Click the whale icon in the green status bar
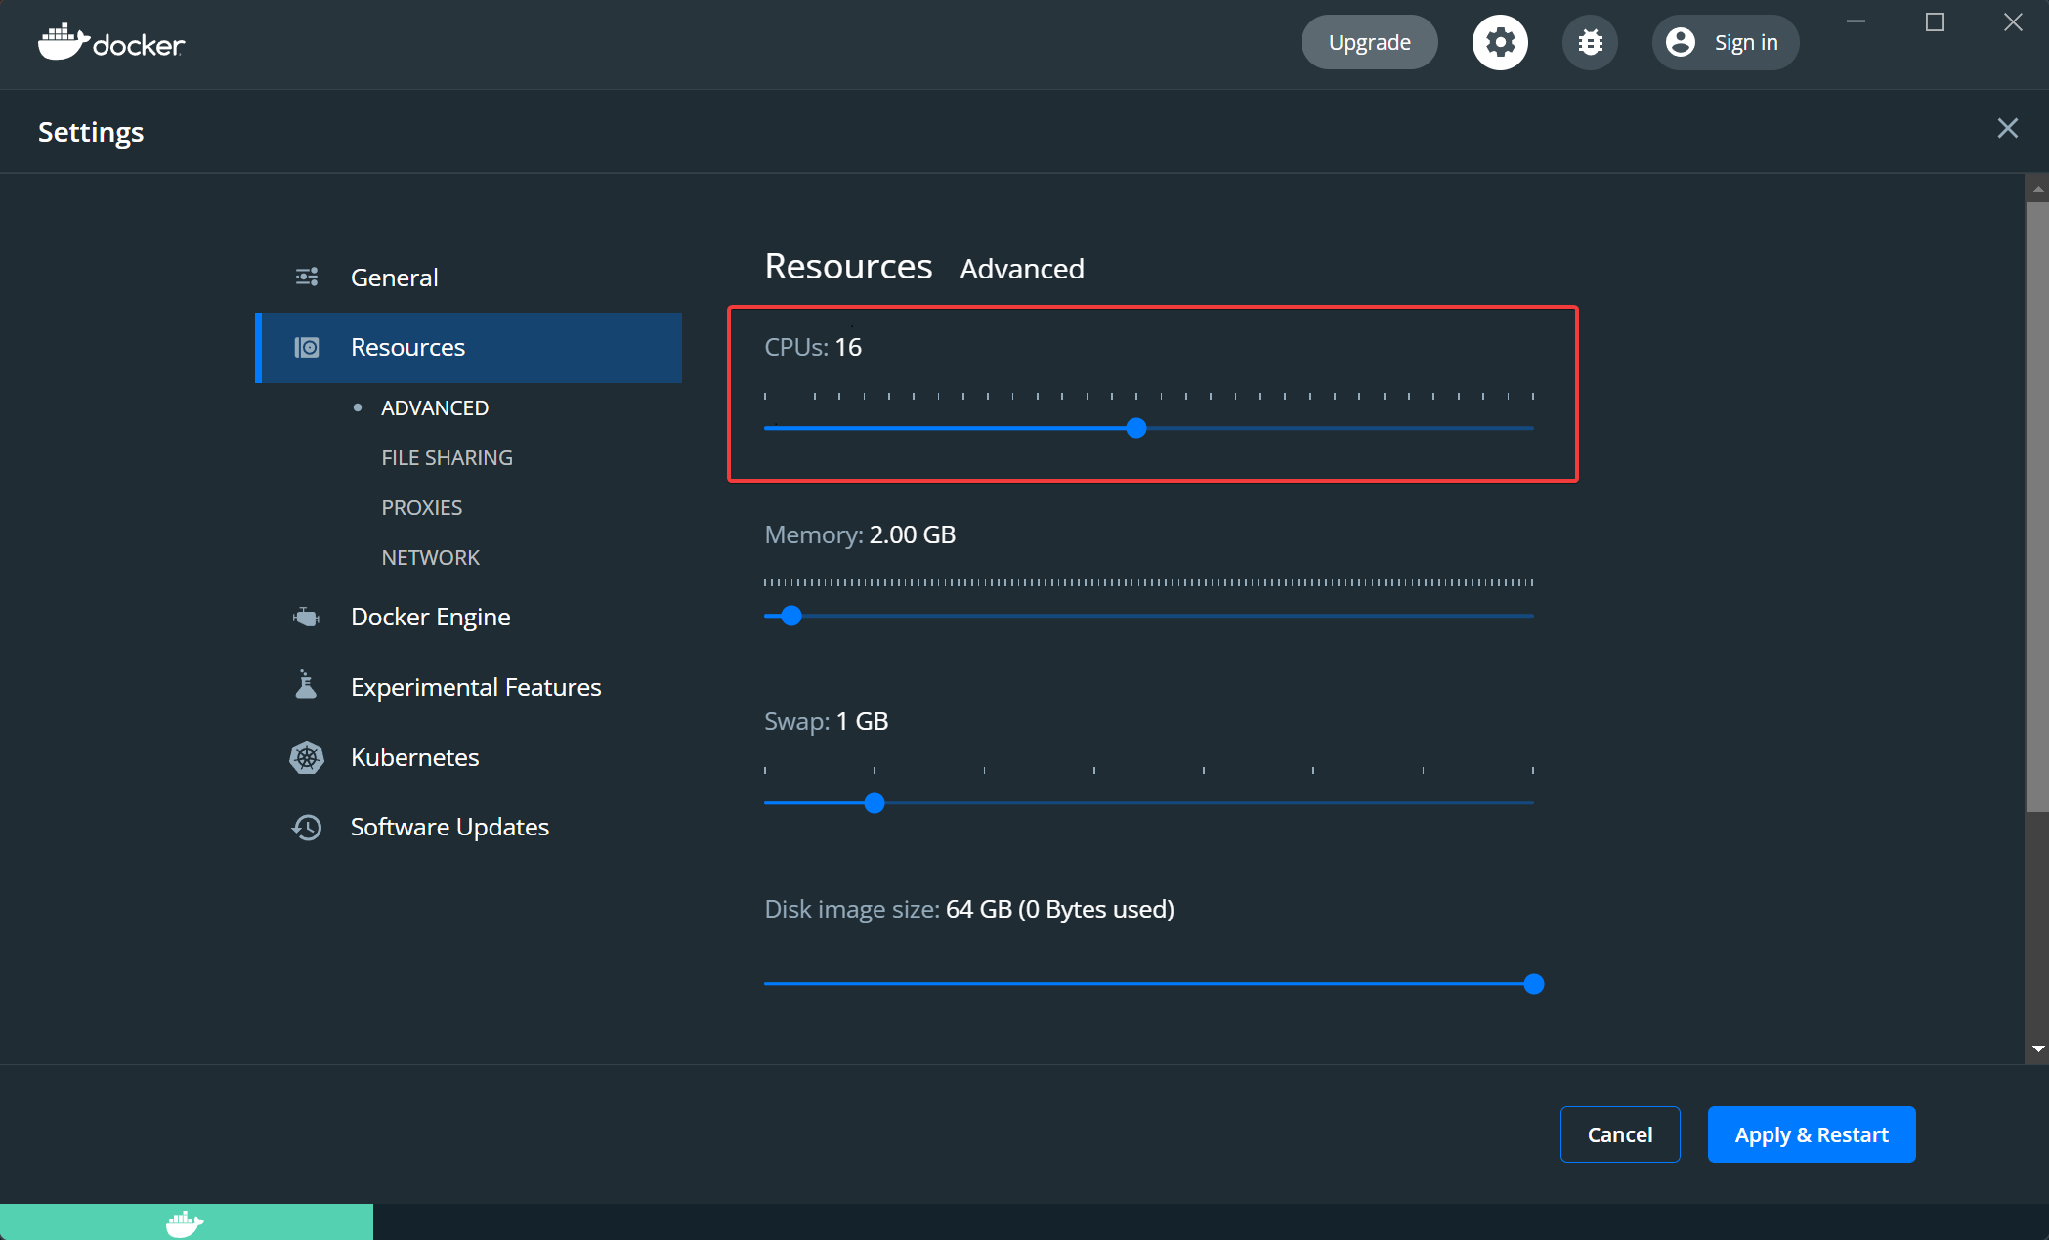The width and height of the screenshot is (2049, 1240). click(185, 1223)
